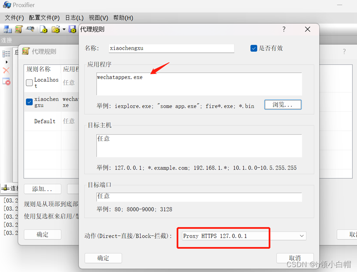Image resolution: width=357 pixels, height=272 pixels.
Task: Toggle the 是否有效 checkbox
Action: pyautogui.click(x=254, y=48)
